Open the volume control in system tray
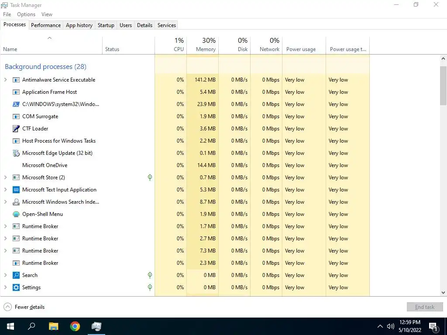This screenshot has width=447, height=335. pos(391,326)
